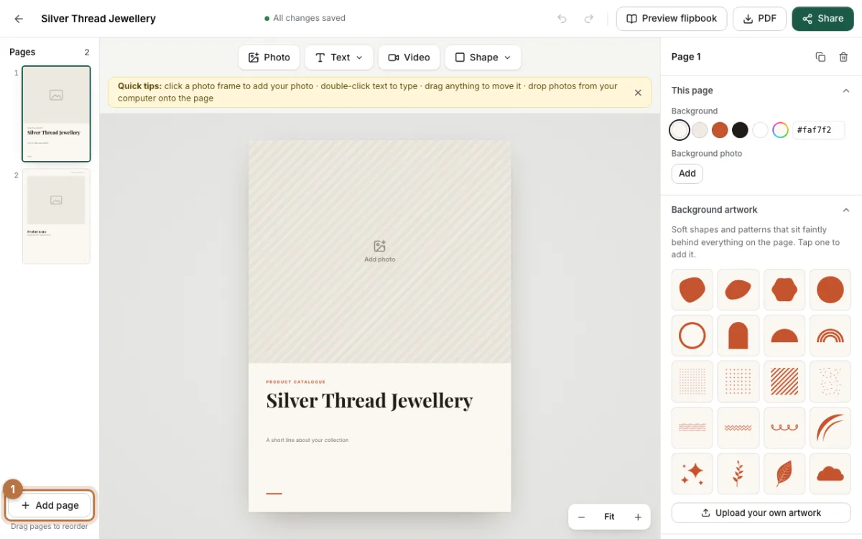Open the Text dropdown menu
The width and height of the screenshot is (862, 539).
[339, 57]
